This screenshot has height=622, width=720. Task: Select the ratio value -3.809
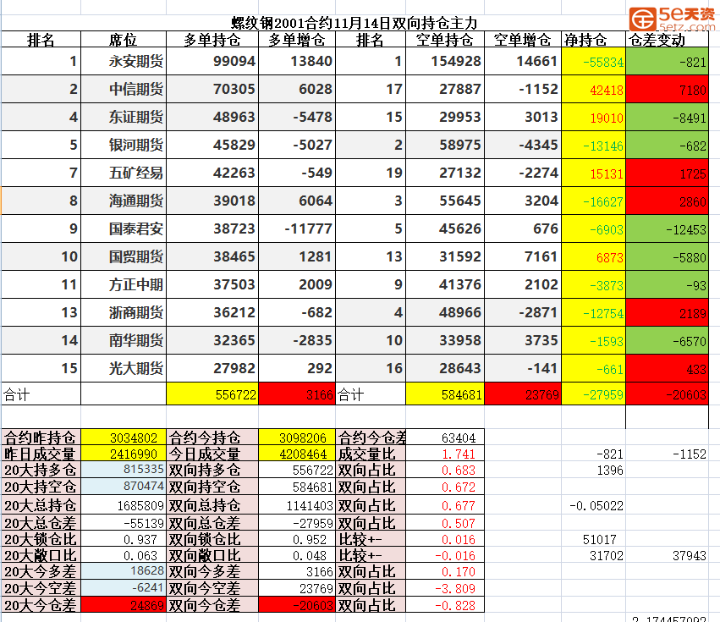(445, 588)
